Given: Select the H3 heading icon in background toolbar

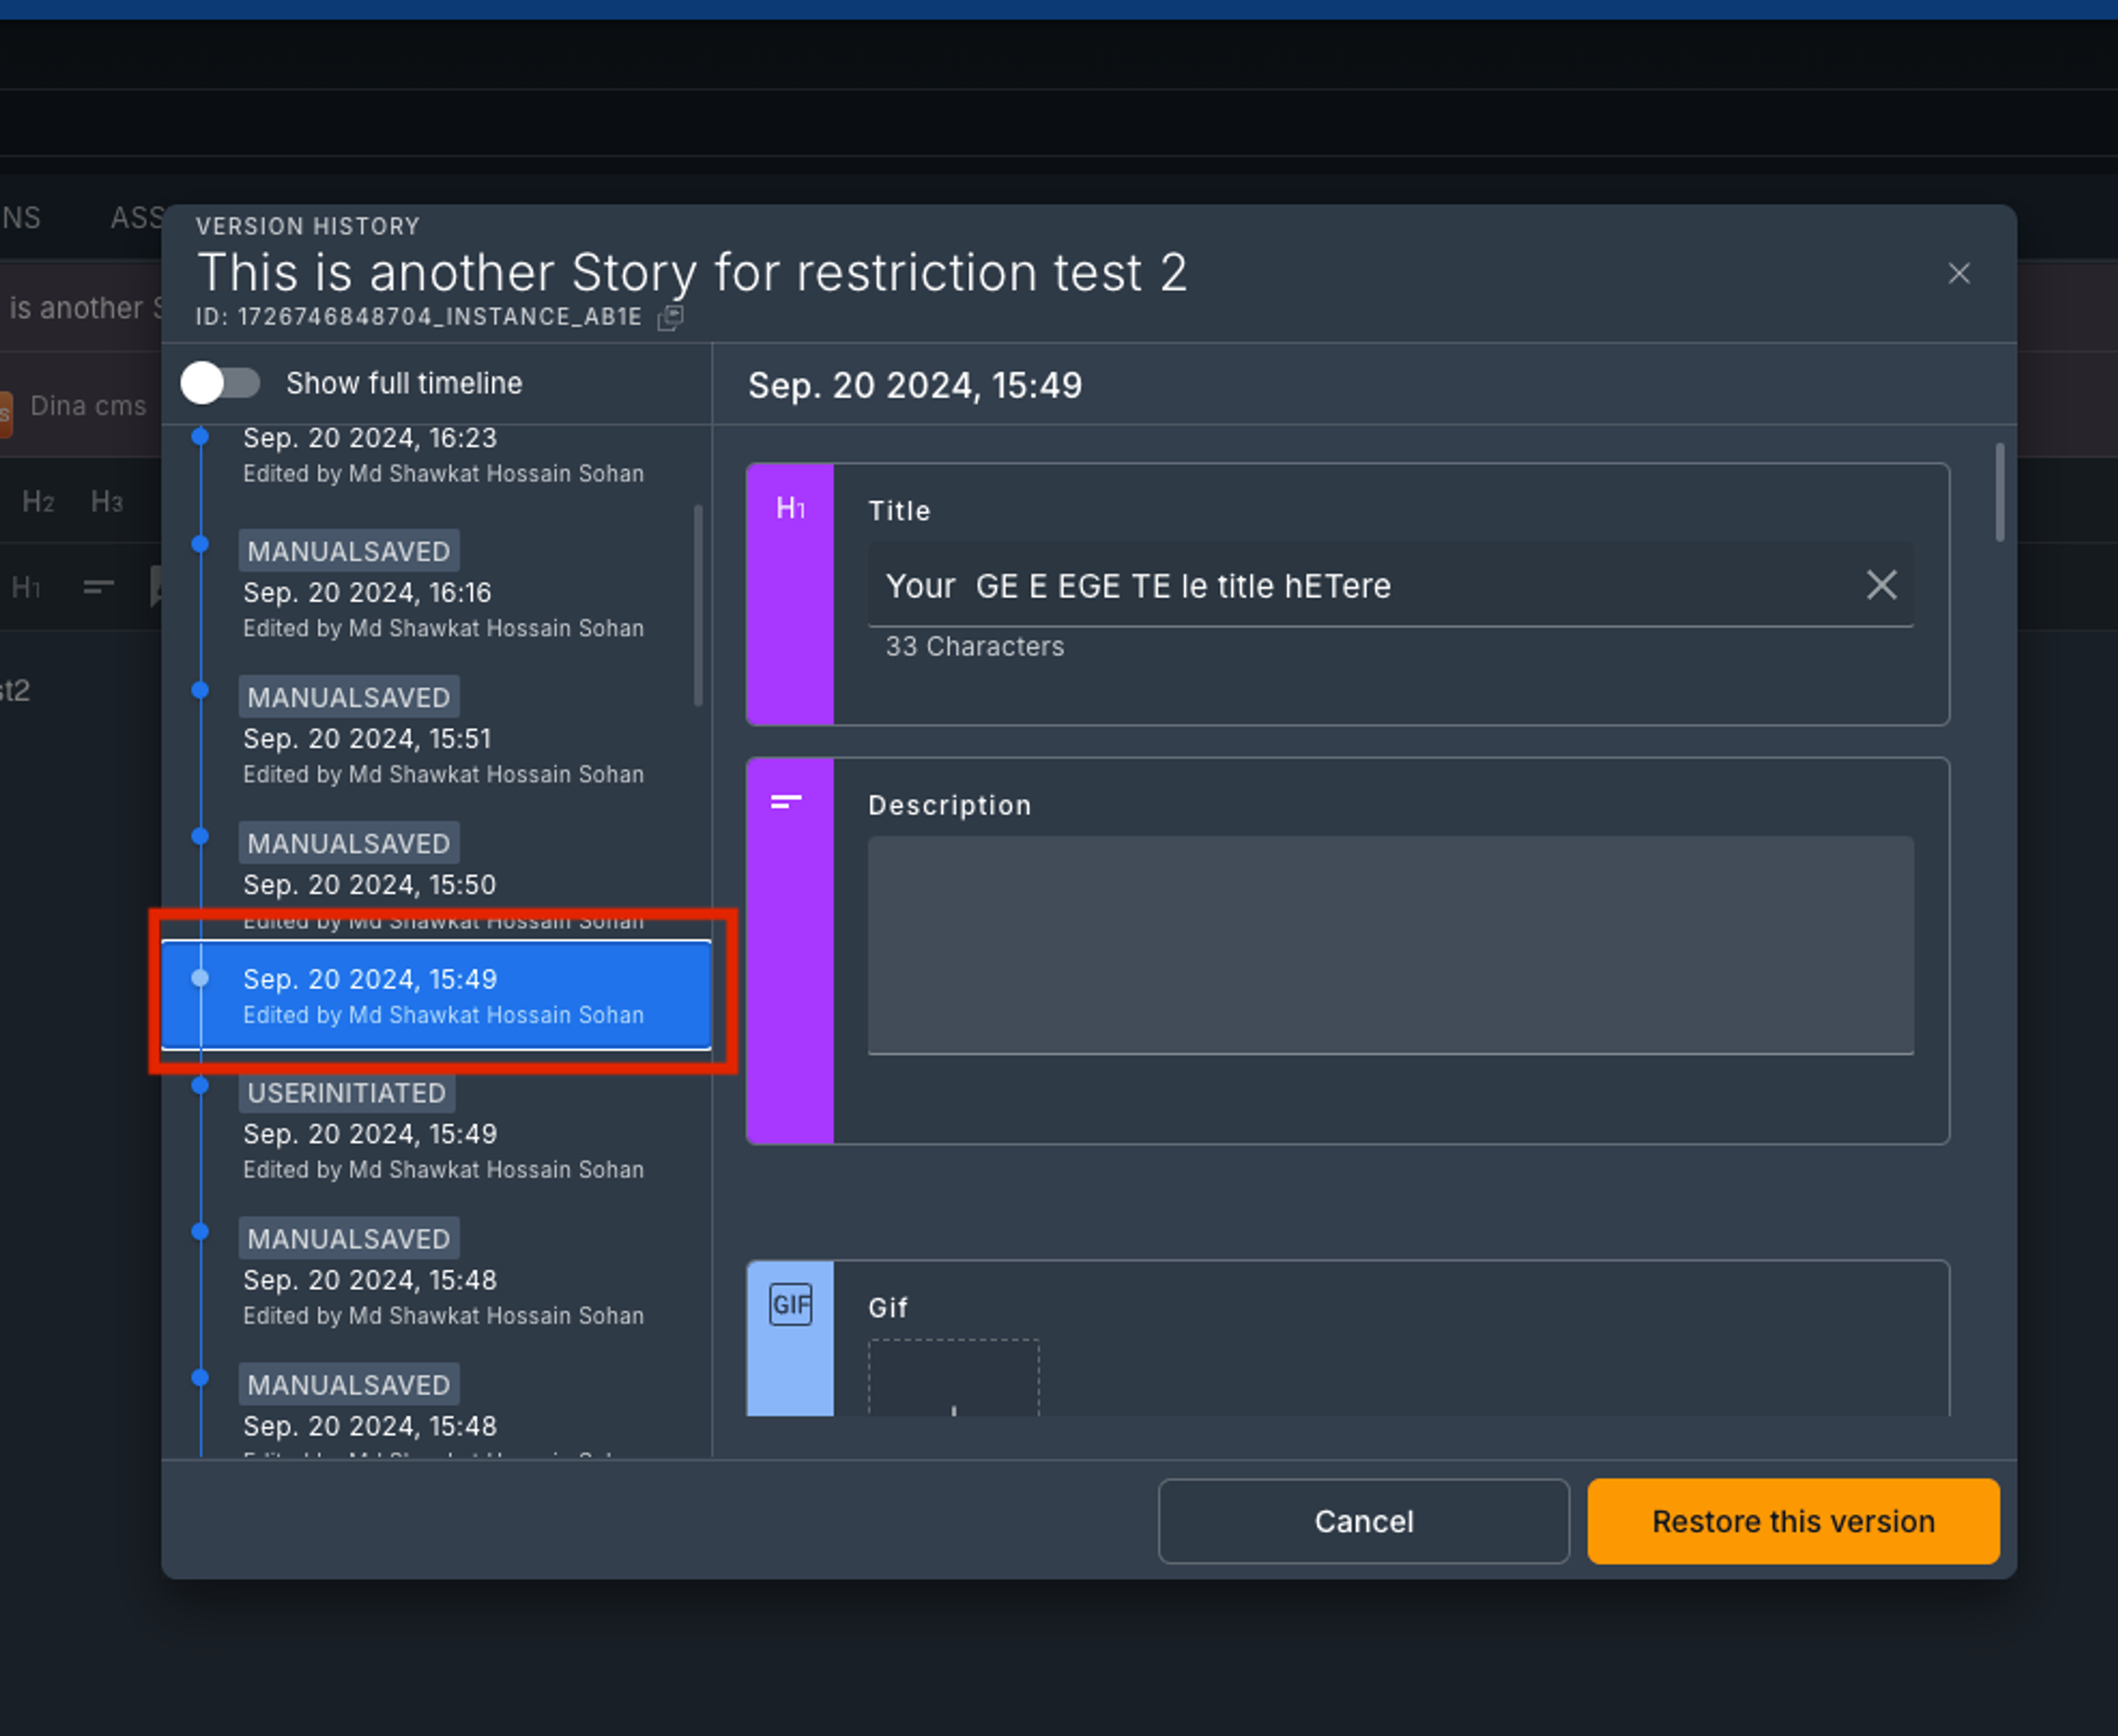Looking at the screenshot, I should pyautogui.click(x=106, y=502).
